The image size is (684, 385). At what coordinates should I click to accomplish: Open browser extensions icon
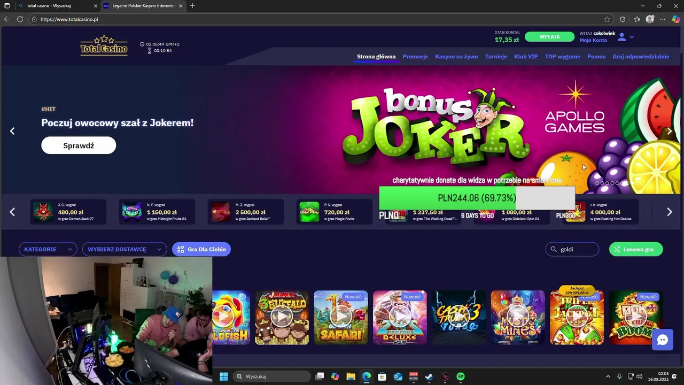click(623, 19)
